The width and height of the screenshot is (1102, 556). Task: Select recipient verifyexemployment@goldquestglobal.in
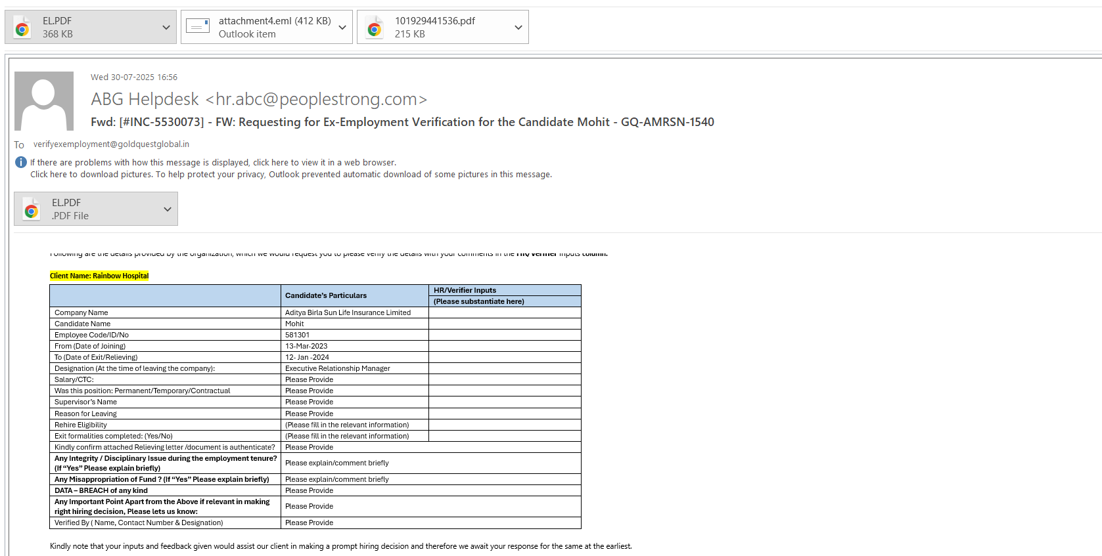pyautogui.click(x=111, y=144)
